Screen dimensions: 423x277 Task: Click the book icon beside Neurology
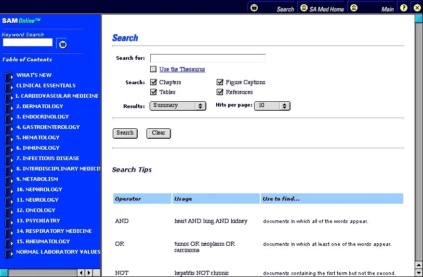[9, 201]
